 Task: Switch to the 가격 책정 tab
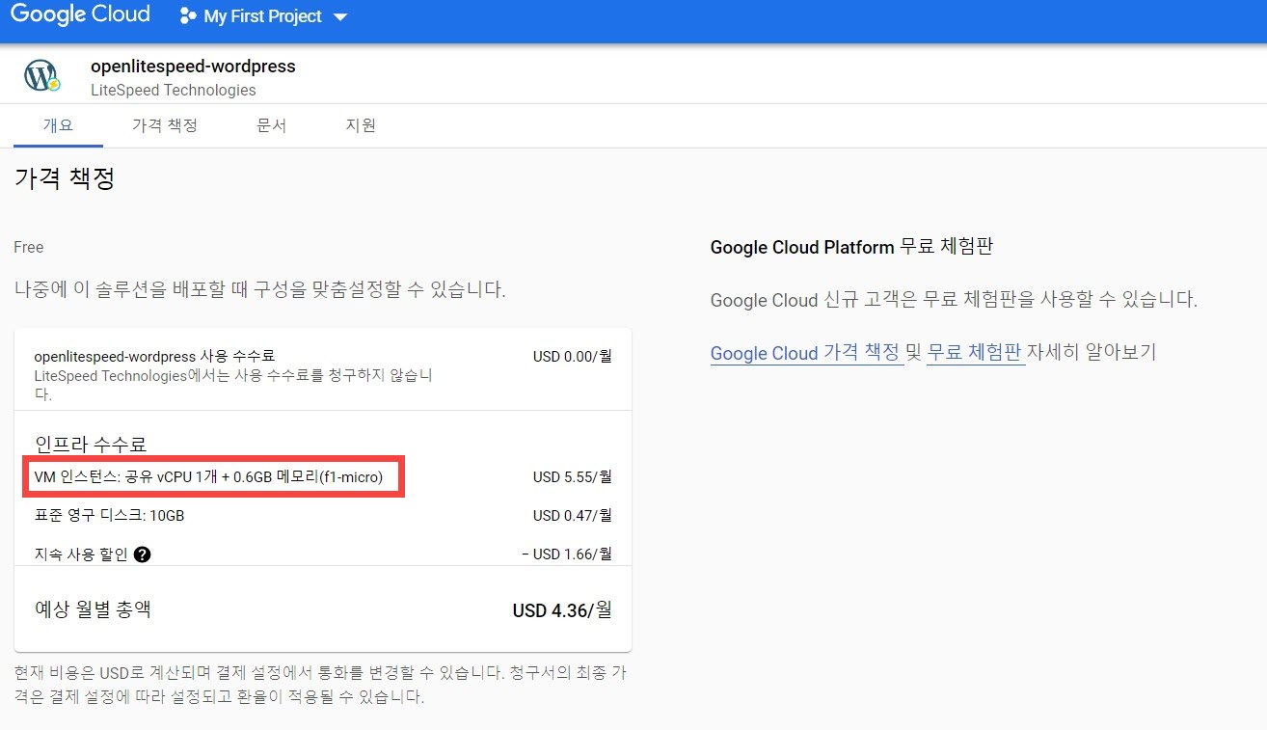click(x=165, y=126)
